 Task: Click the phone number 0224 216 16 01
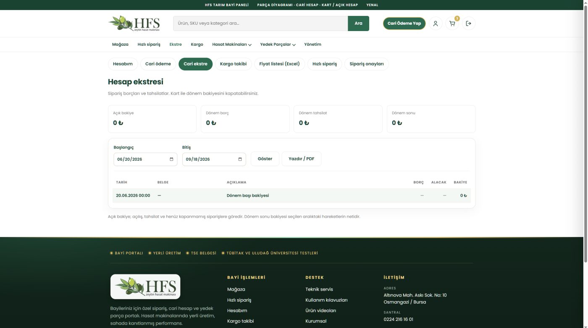pyautogui.click(x=399, y=319)
